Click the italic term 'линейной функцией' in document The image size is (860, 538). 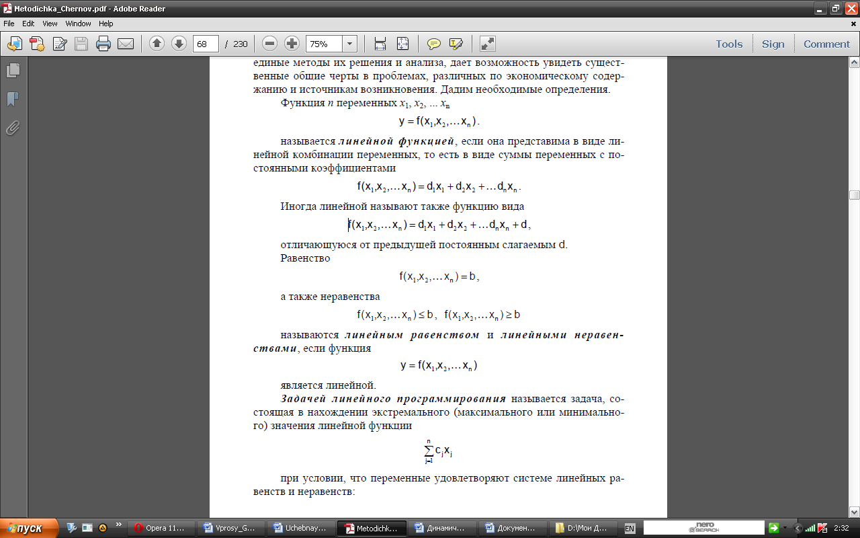(398, 142)
